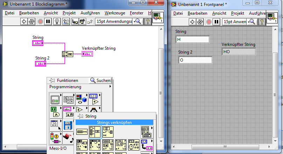Screen dimensions: 283x154
Task: Select the Match Regular Expression PCRE function
Action: [121, 145]
